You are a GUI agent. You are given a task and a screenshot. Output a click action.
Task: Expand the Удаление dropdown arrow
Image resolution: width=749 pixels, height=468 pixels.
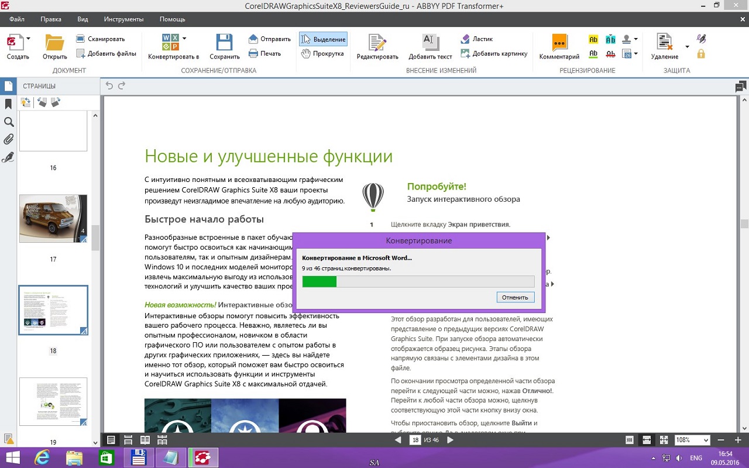click(x=687, y=47)
